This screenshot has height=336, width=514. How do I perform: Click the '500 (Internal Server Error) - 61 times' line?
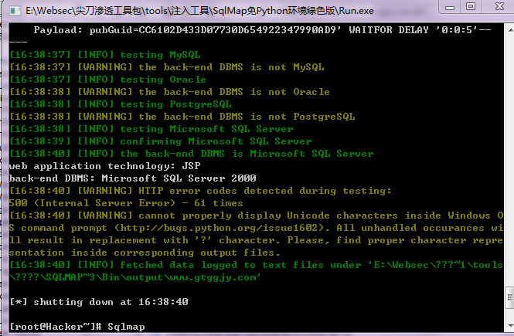tap(126, 203)
